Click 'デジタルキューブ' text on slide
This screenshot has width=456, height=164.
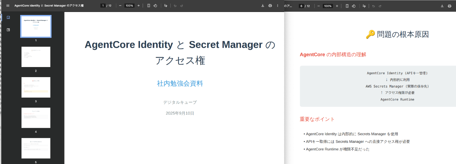[180, 102]
